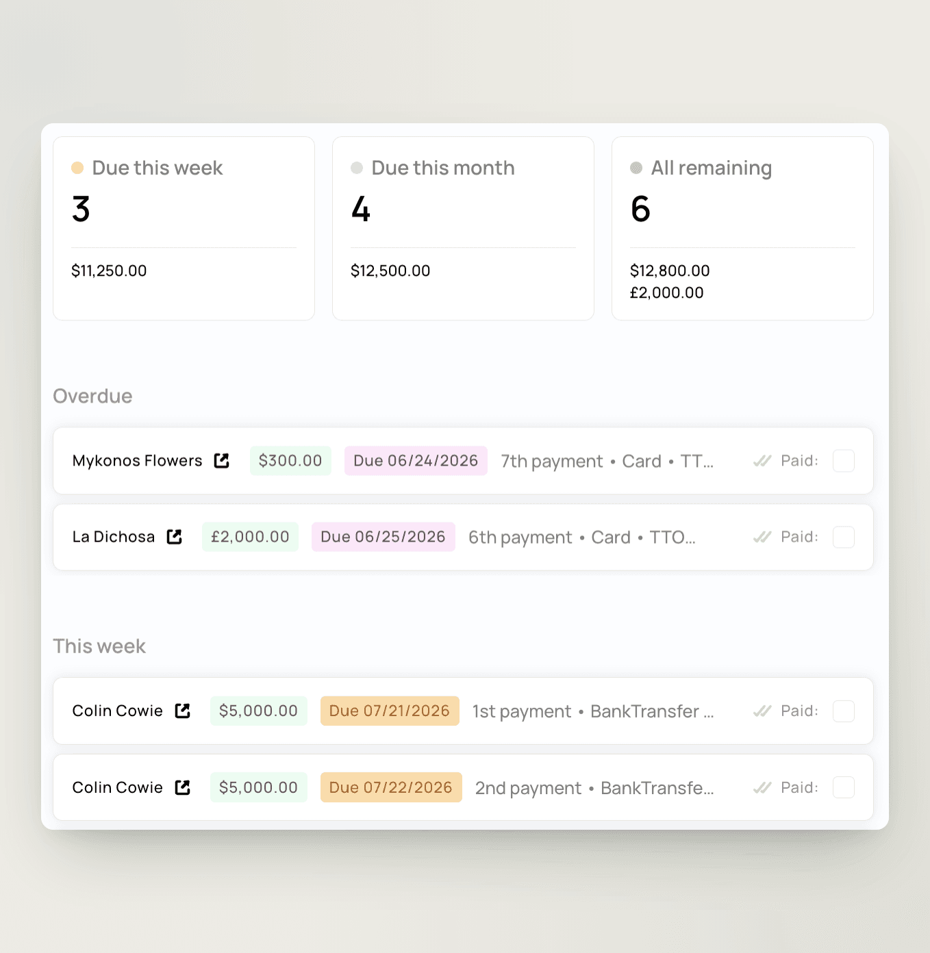Open external link for Colin Cowie 07/22 payment
Image resolution: width=930 pixels, height=953 pixels.
tap(183, 787)
